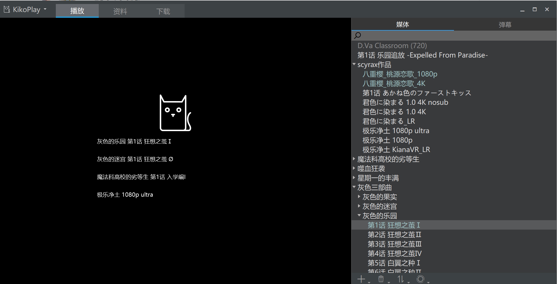
Task: Expand the 灰色的迷宫 folder
Action: point(359,206)
